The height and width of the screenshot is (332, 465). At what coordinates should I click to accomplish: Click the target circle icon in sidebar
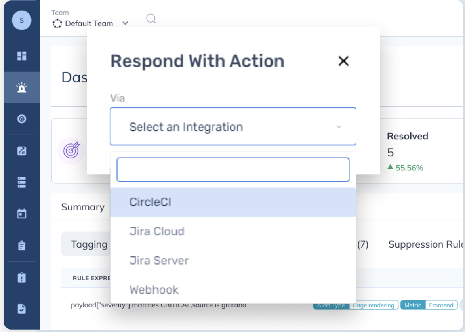(21, 119)
